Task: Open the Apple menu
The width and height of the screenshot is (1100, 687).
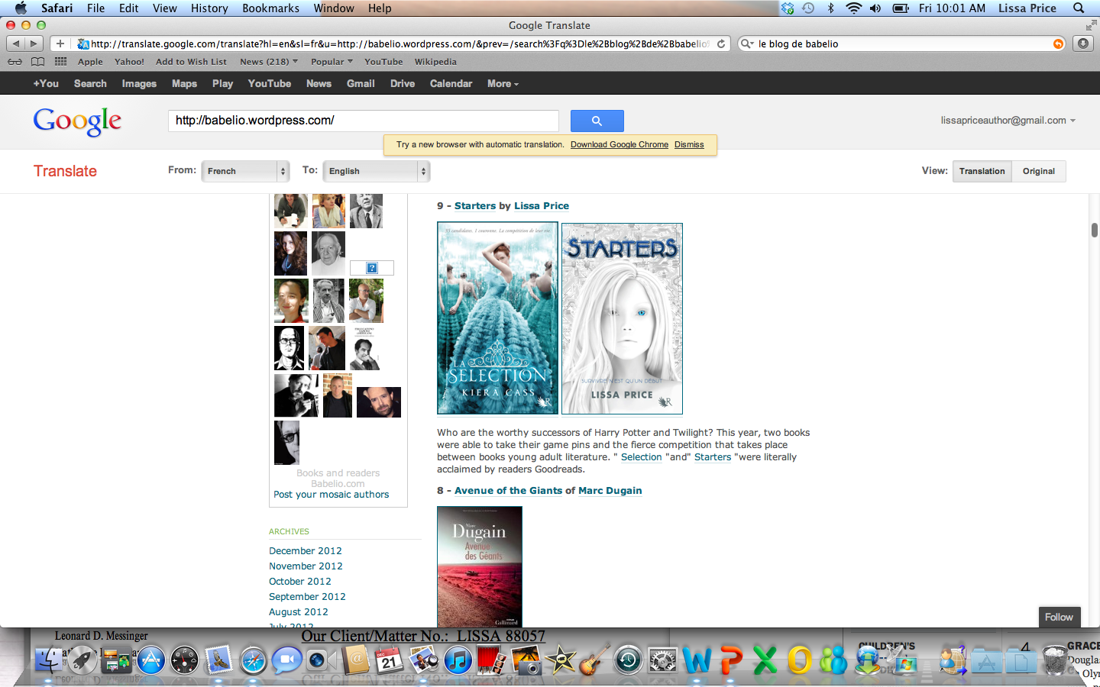Action: click(x=21, y=8)
